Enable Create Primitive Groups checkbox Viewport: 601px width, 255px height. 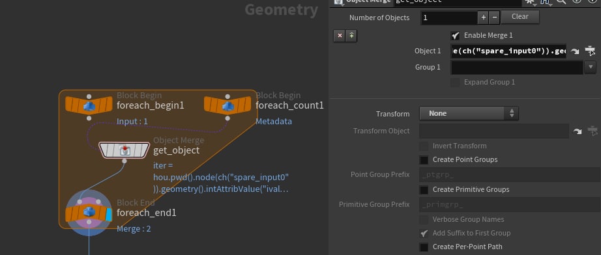[424, 190]
